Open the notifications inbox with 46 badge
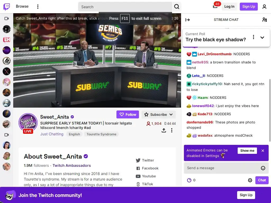271x203 pixels. (215, 6)
